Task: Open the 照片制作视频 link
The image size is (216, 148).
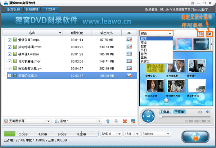Action: click(x=169, y=10)
